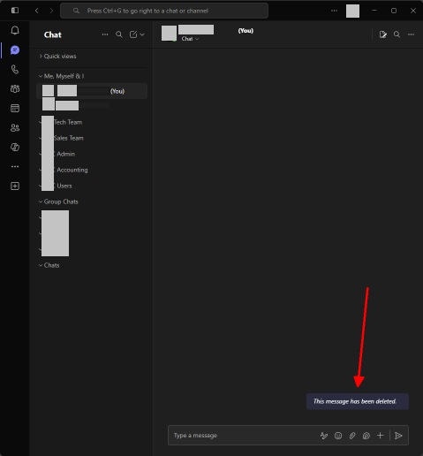This screenshot has height=456, width=423.
Task: Open the emoji picker in compose box
Action: (338, 436)
